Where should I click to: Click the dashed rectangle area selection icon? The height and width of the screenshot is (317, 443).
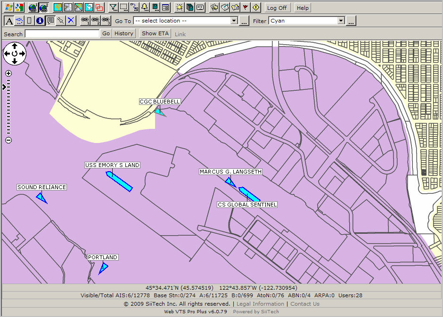pyautogui.click(x=124, y=8)
